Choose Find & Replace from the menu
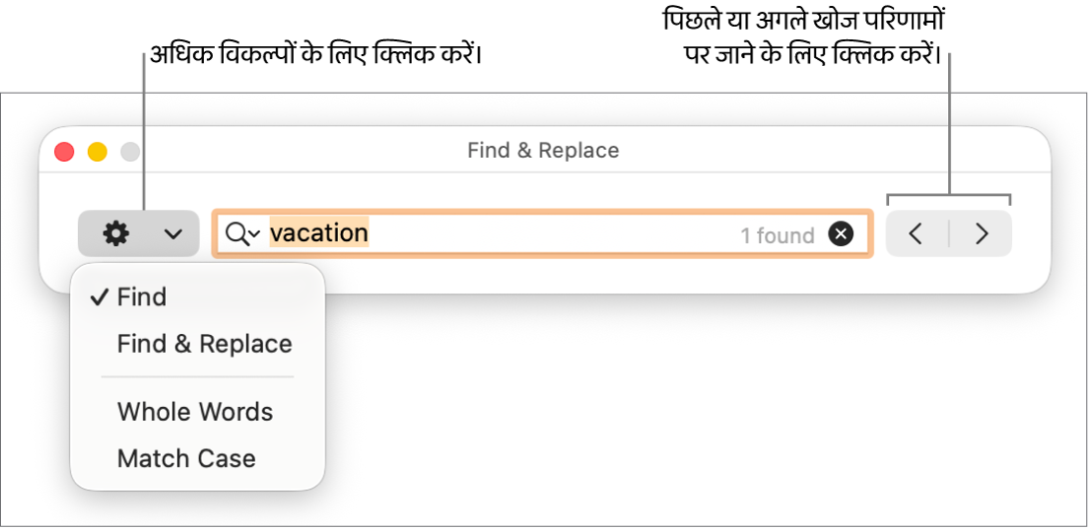The width and height of the screenshot is (1089, 529). (x=204, y=344)
